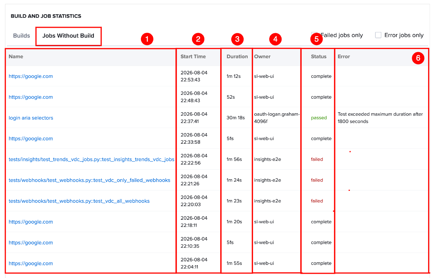This screenshot has width=435, height=278.
Task: Enable the Error jobs only checkbox
Action: pos(378,35)
